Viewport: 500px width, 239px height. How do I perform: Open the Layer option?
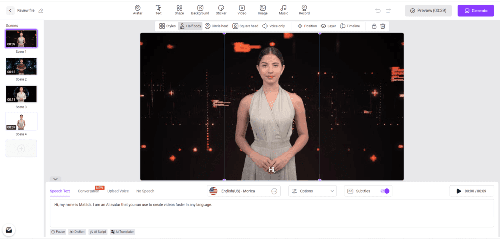pos(328,26)
